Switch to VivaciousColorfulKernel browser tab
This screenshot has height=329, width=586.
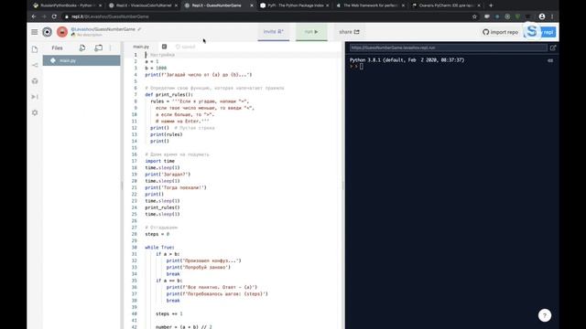(x=144, y=5)
